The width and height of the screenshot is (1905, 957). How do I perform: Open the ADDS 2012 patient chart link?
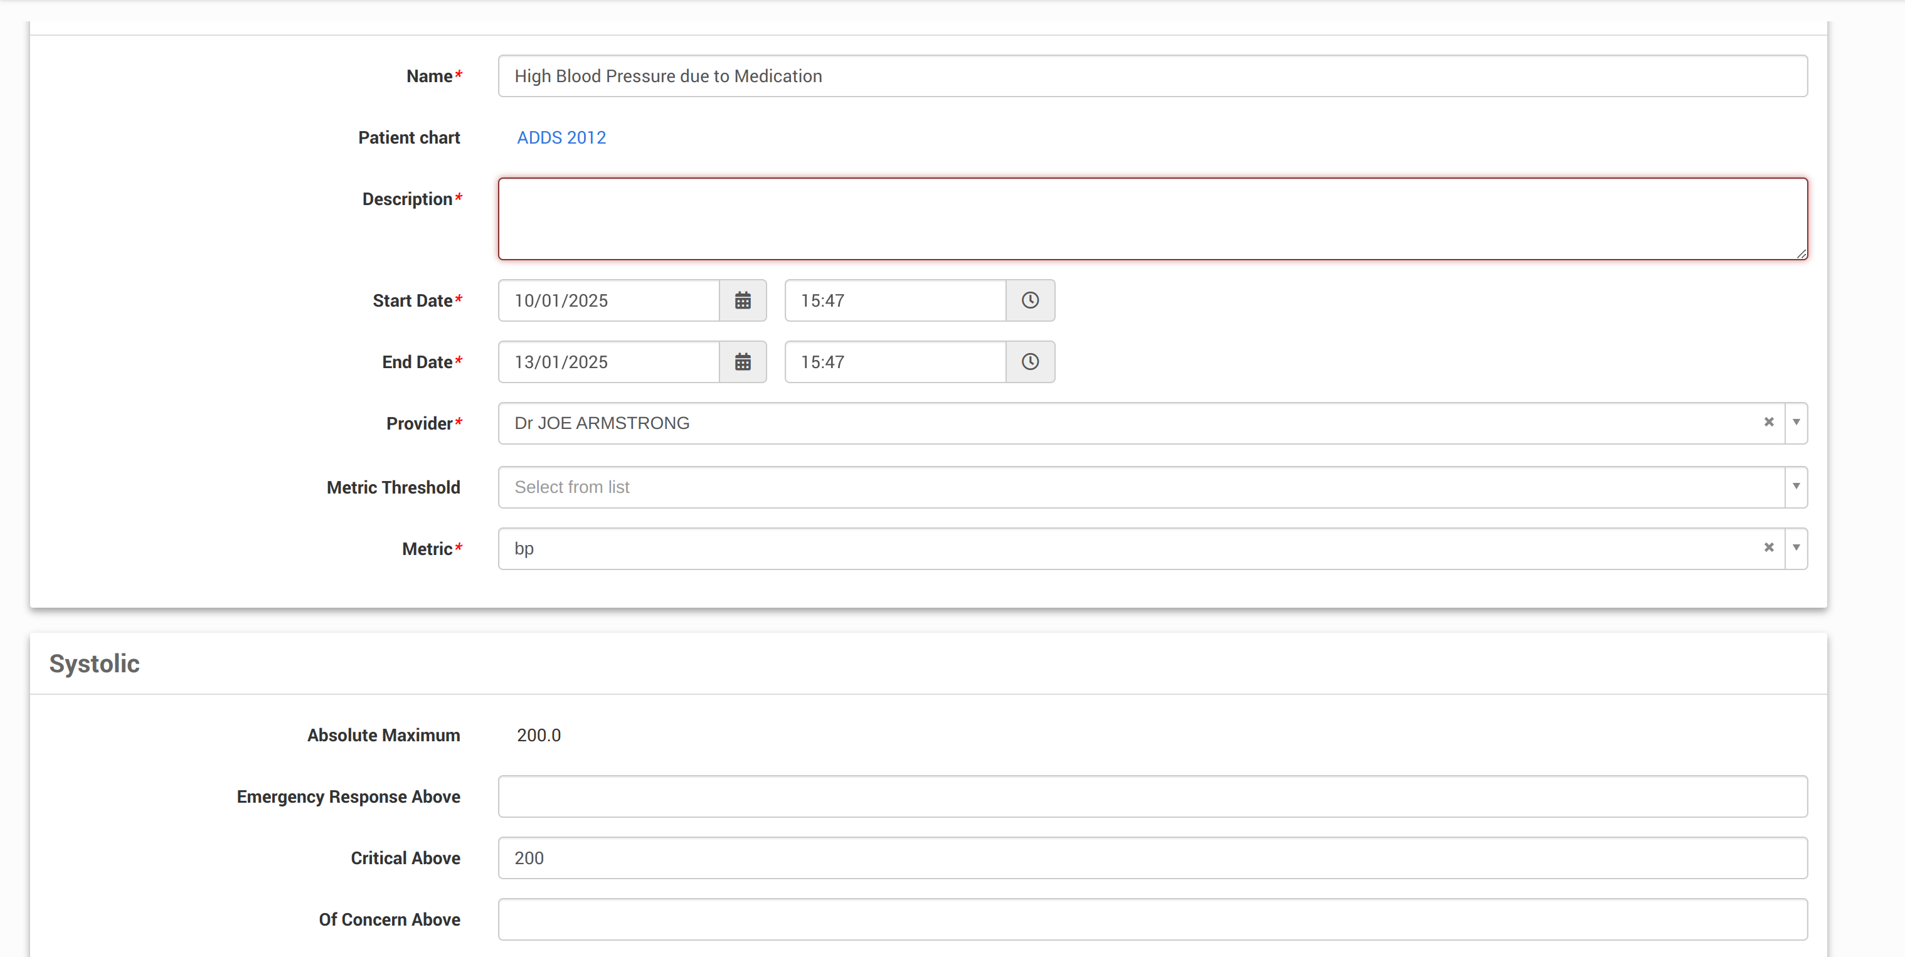[561, 137]
